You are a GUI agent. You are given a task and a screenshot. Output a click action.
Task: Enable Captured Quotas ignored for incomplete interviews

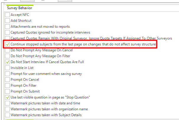click(x=7, y=32)
